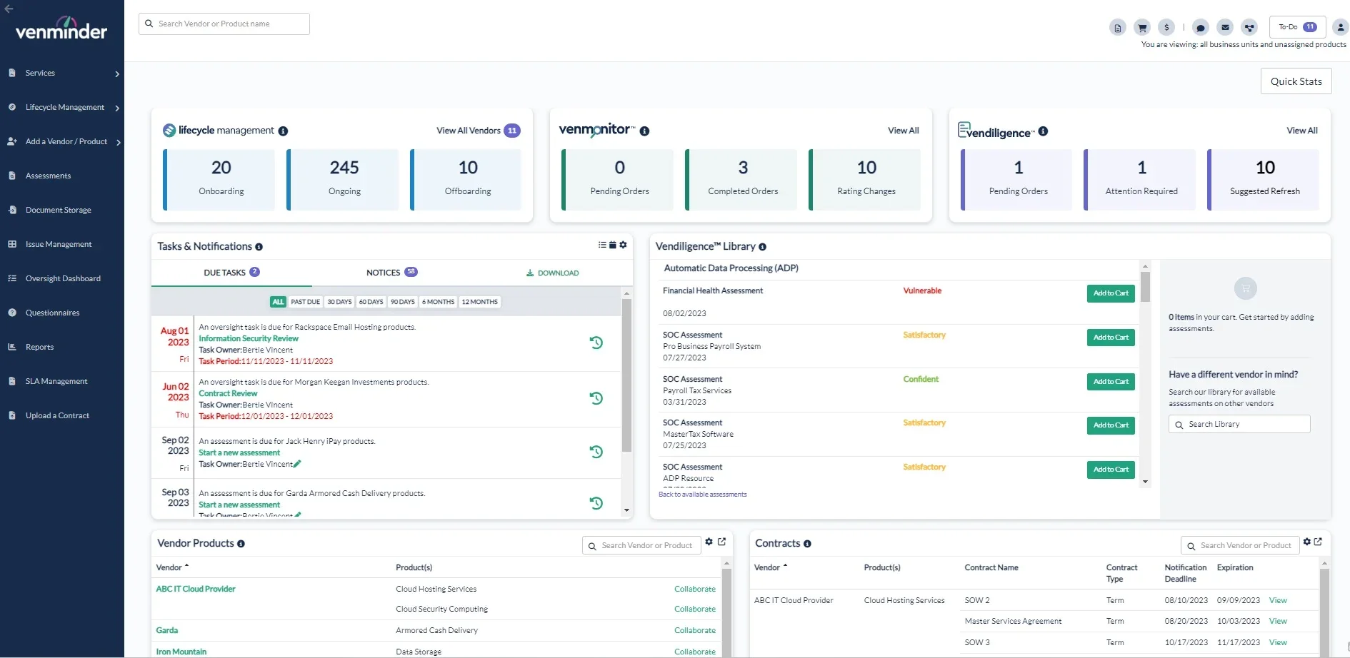
Task: Switch task filter back to ALL
Action: [x=278, y=301]
